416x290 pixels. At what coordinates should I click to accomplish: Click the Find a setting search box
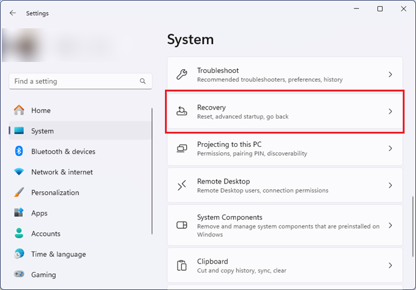click(x=81, y=81)
